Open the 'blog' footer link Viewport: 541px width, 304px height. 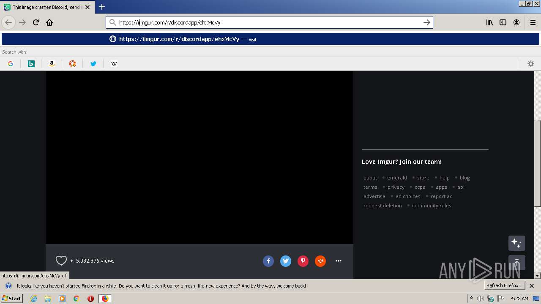465,178
